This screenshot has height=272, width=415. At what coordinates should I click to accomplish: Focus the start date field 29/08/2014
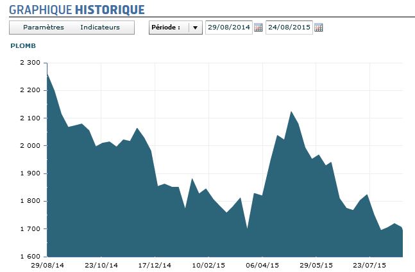[x=228, y=28]
